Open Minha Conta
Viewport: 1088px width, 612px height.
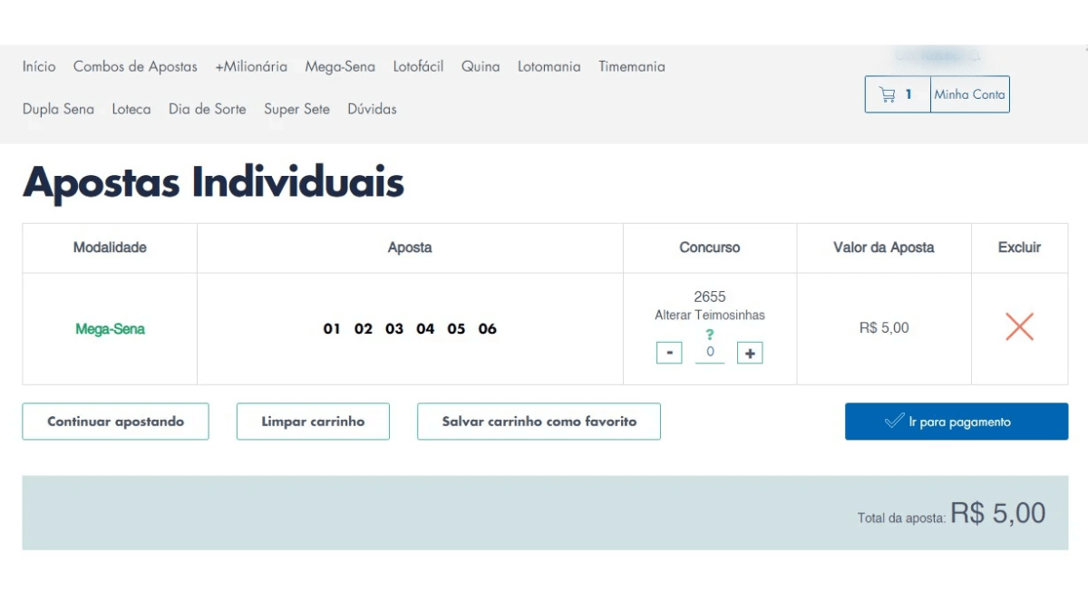coord(969,94)
